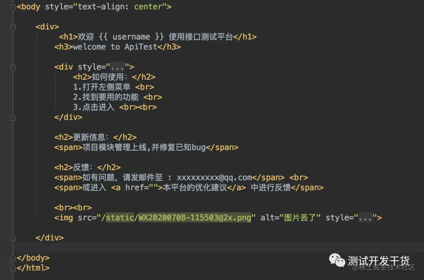The width and height of the screenshot is (424, 280).
Task: Click the empty href attribute in anchor tag
Action: click(x=141, y=187)
